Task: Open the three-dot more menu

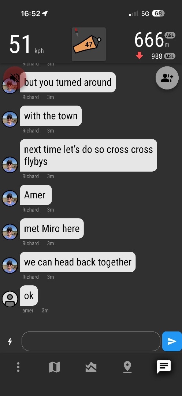Action: pos(18,367)
